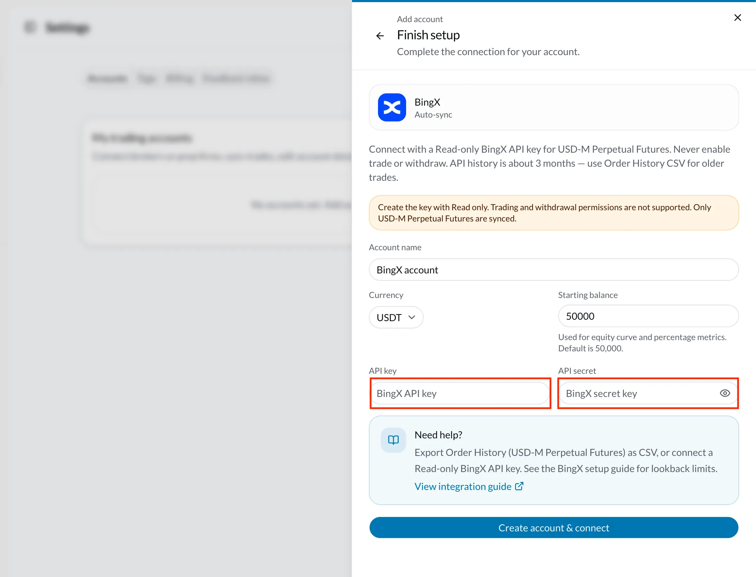
Task: Click the Auto-sync label under BingX
Action: tap(433, 115)
